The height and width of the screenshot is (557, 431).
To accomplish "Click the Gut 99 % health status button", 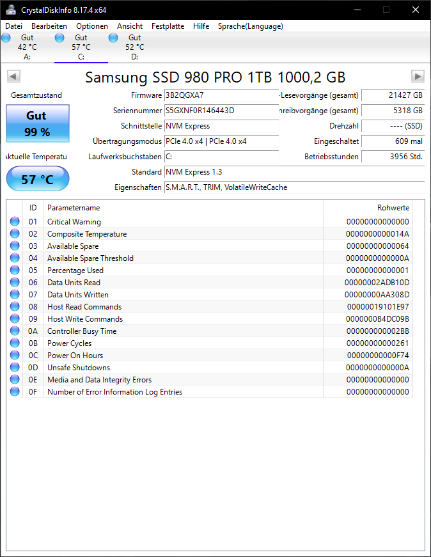I will pos(38,123).
